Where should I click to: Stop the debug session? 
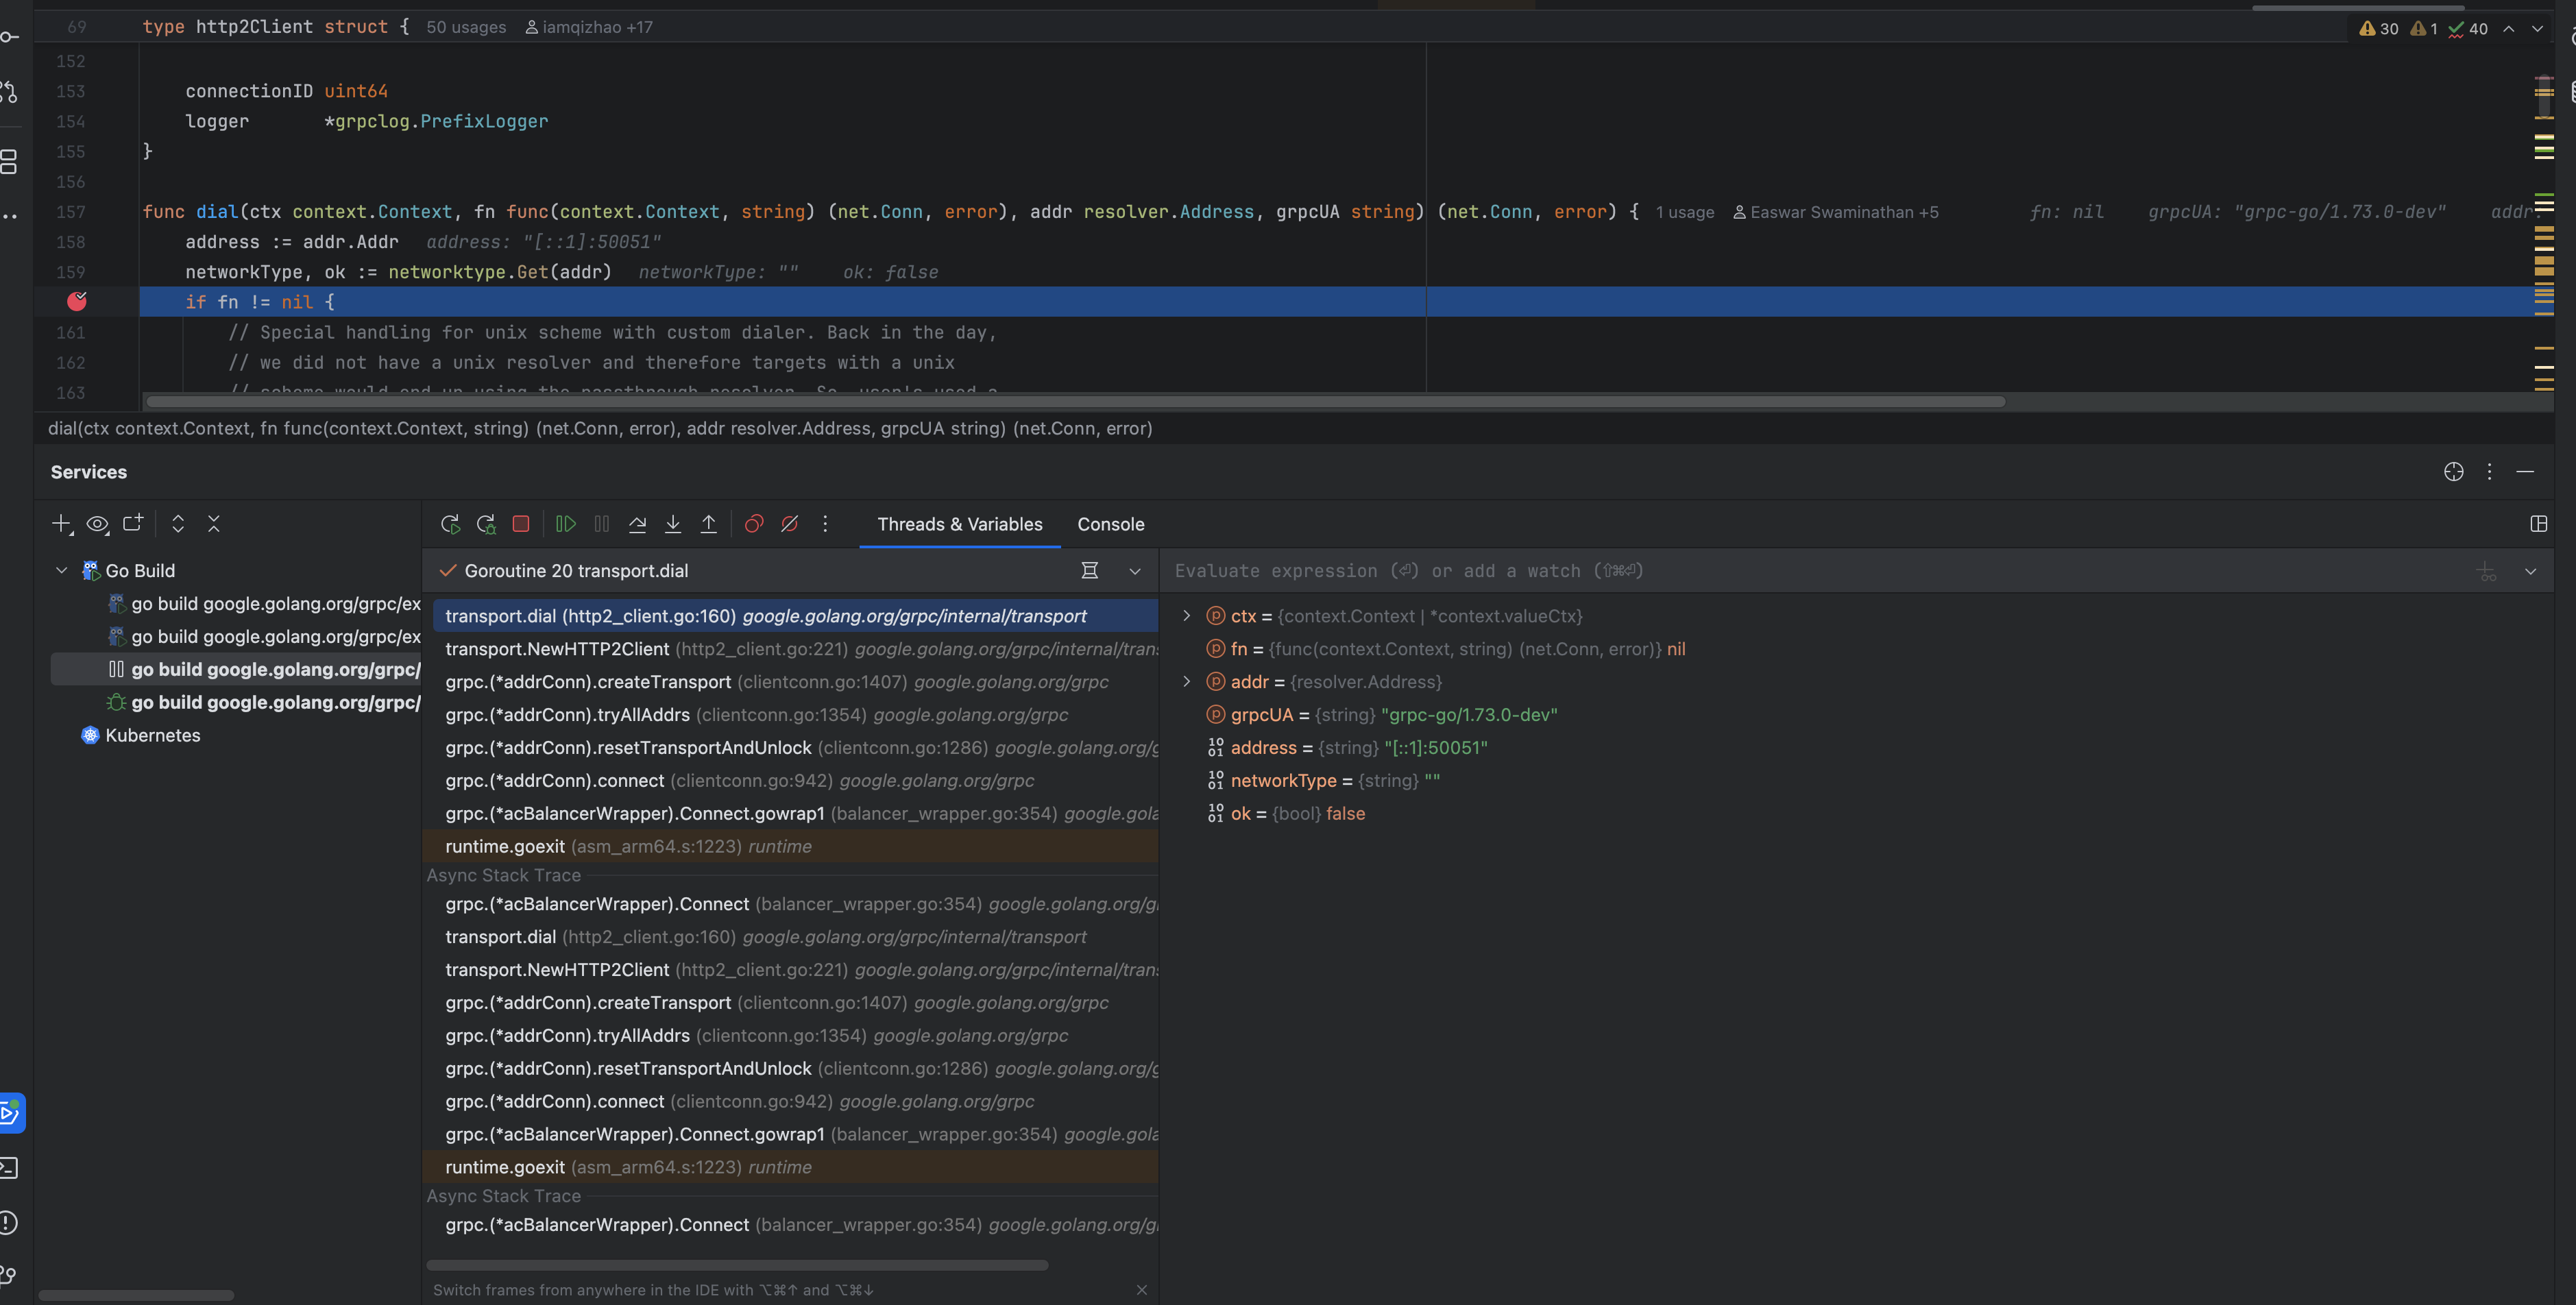(520, 523)
